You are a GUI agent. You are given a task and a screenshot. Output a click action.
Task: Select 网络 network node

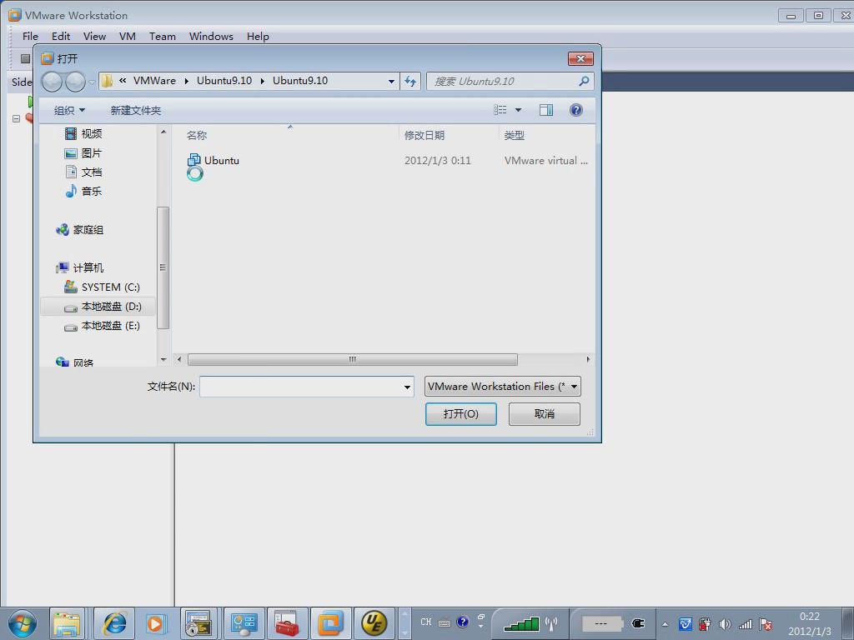[75, 362]
